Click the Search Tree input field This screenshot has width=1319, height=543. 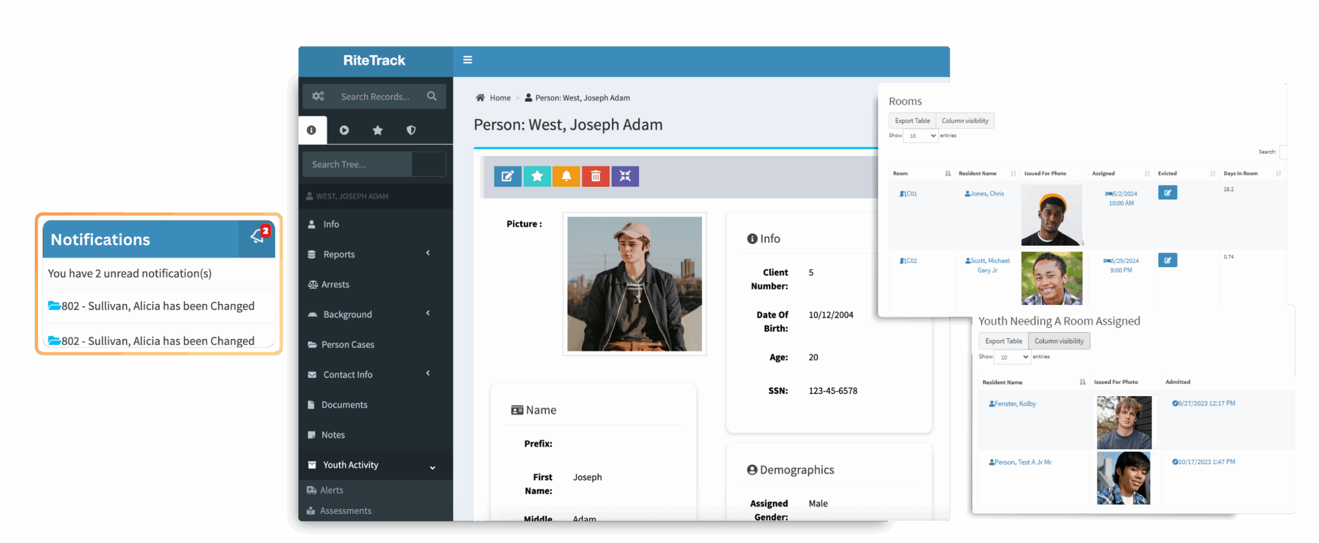click(x=357, y=164)
